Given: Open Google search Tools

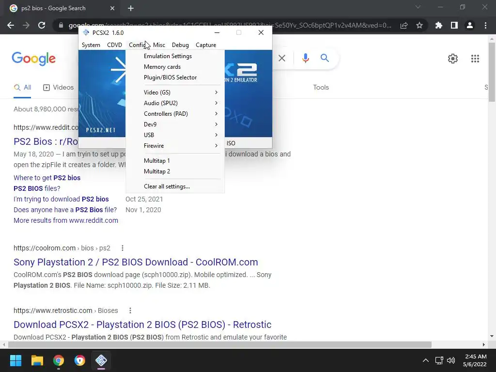Looking at the screenshot, I should click(x=321, y=88).
